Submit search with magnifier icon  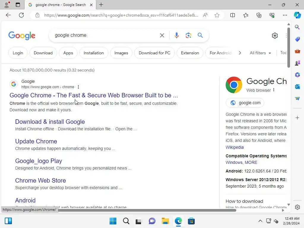point(200,35)
